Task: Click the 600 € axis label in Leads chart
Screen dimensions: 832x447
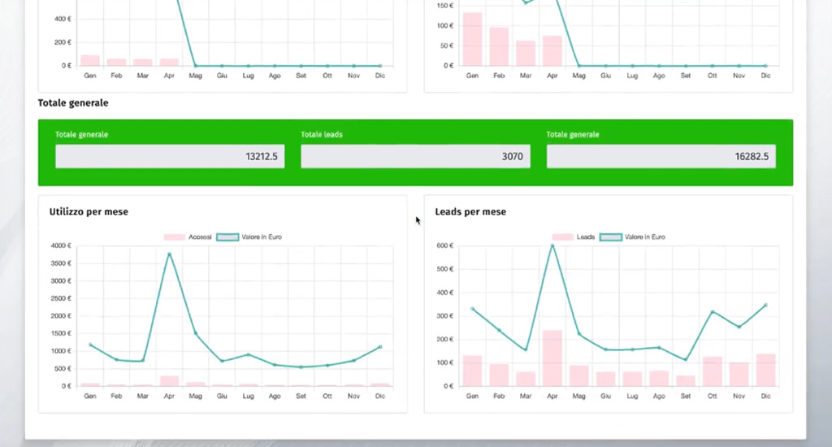Action: click(x=444, y=245)
